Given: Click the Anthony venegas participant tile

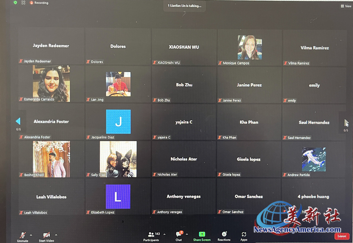Looking at the screenshot, I should click(184, 197).
